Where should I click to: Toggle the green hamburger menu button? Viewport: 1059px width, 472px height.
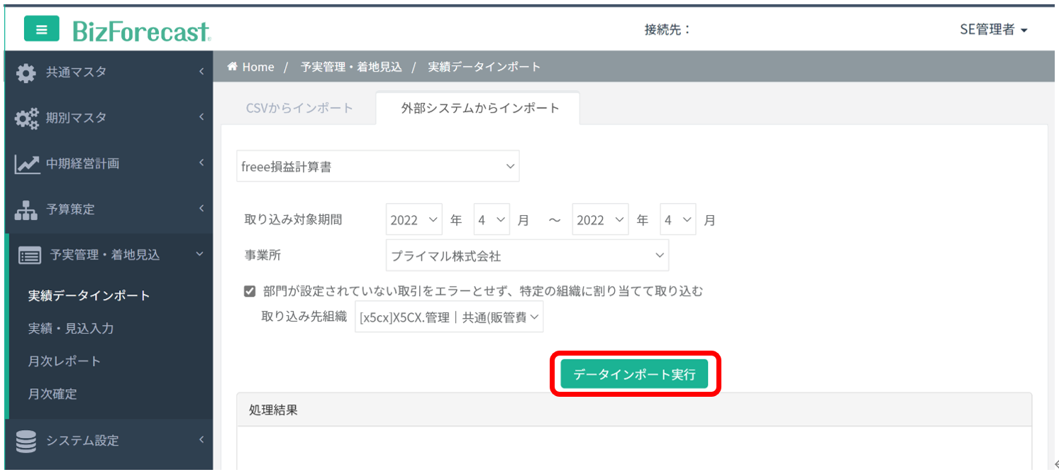click(x=42, y=29)
